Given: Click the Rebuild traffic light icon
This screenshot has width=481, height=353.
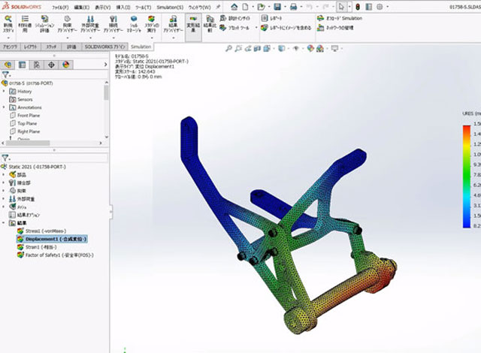Looking at the screenshot, I should click(x=358, y=7).
